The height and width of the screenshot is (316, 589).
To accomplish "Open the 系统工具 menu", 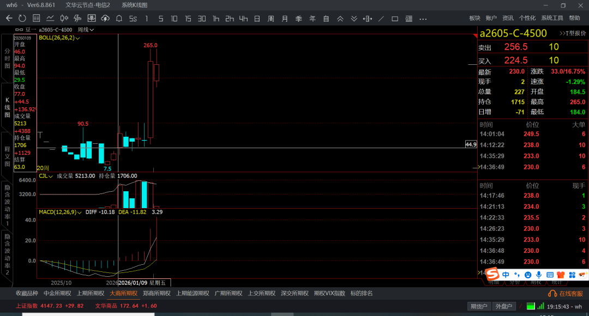I will [x=552, y=18].
